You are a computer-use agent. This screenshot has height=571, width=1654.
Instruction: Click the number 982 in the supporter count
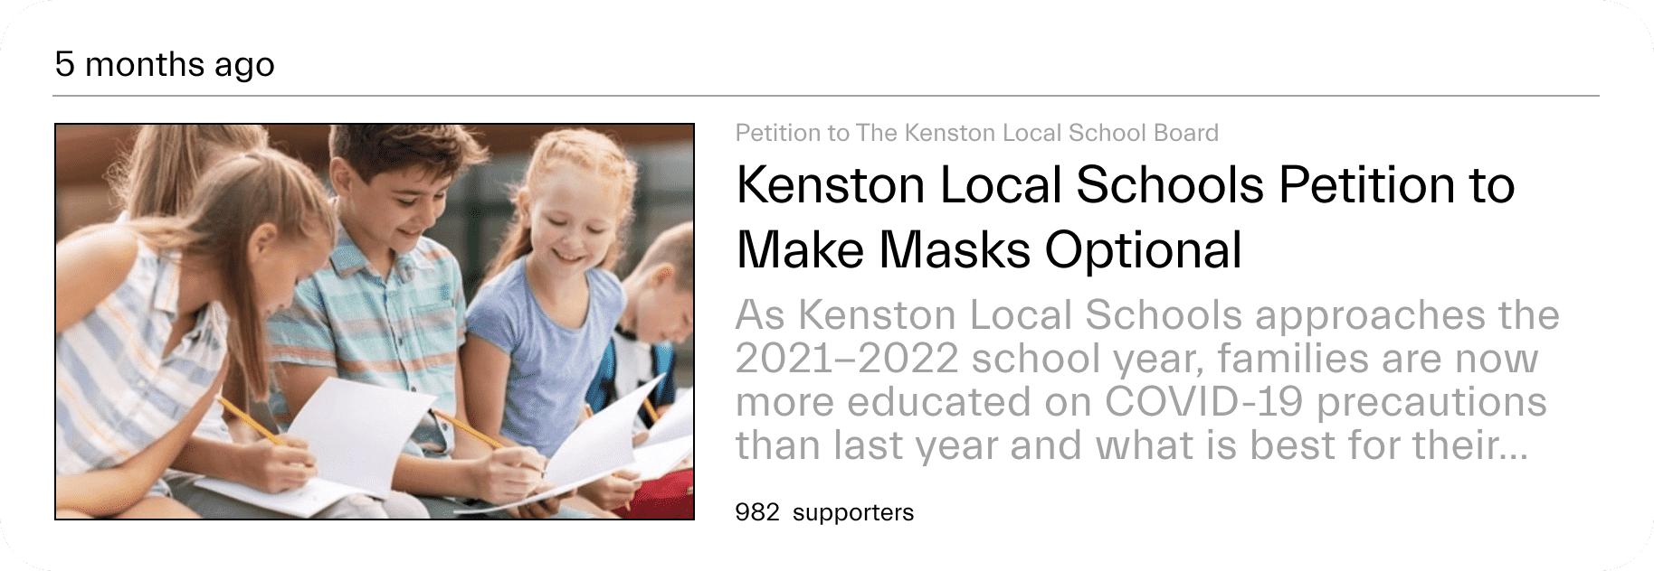click(757, 512)
